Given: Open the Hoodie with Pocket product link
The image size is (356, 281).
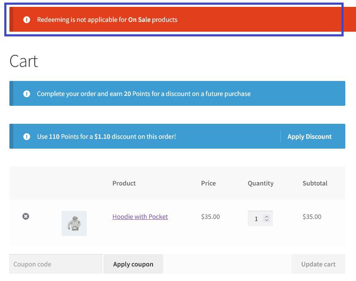Looking at the screenshot, I should tap(140, 217).
